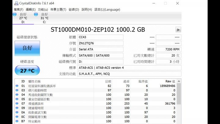Click the 最差 column header
Screen dimensions: 220x124
pos(121,81)
